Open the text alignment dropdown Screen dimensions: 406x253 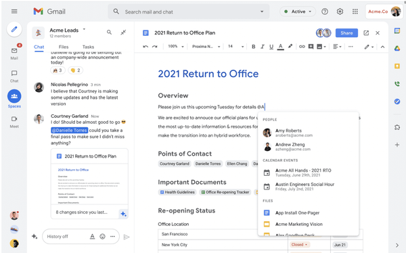pos(337,47)
